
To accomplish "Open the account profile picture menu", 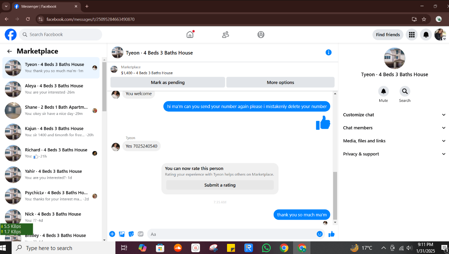I will [x=440, y=35].
